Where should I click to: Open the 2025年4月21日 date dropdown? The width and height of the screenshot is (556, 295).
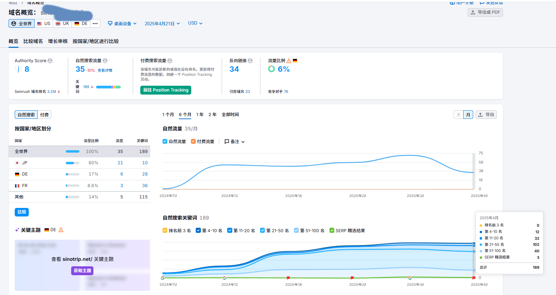tap(162, 24)
